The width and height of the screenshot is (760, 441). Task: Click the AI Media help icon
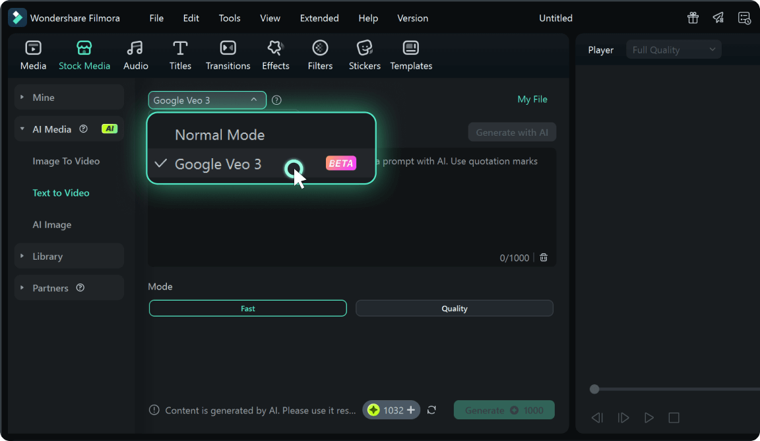(83, 129)
